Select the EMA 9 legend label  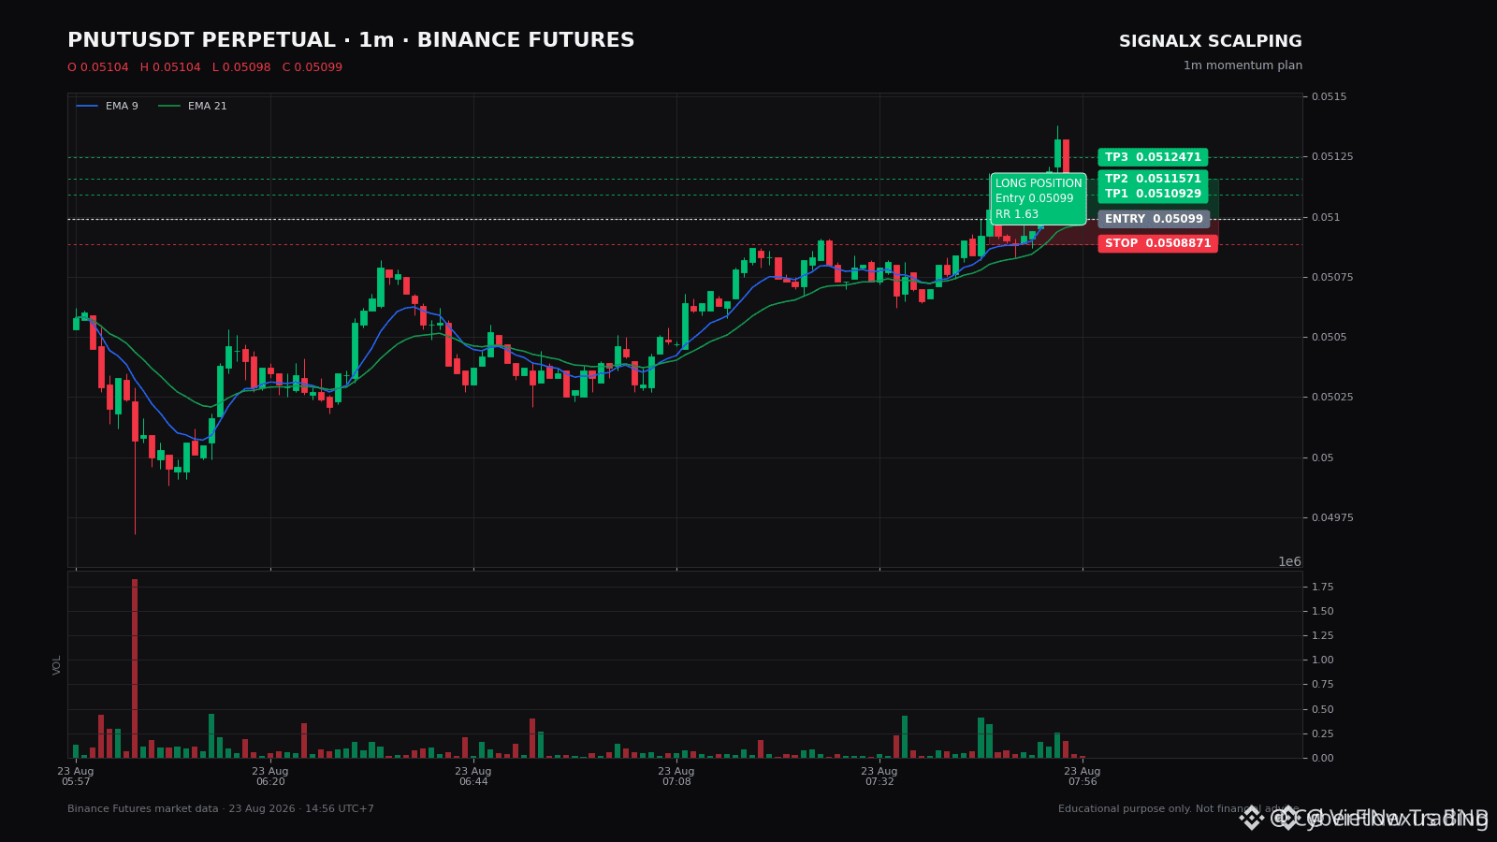click(x=122, y=107)
